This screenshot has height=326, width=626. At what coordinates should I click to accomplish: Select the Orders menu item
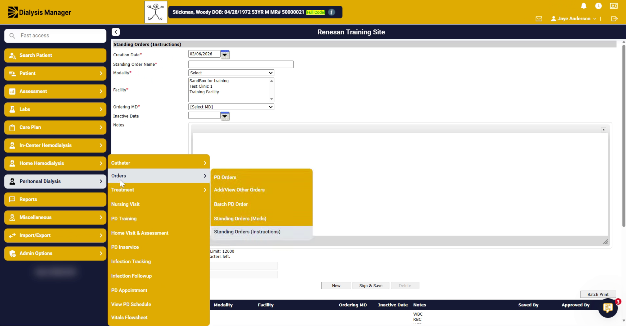[x=159, y=176]
